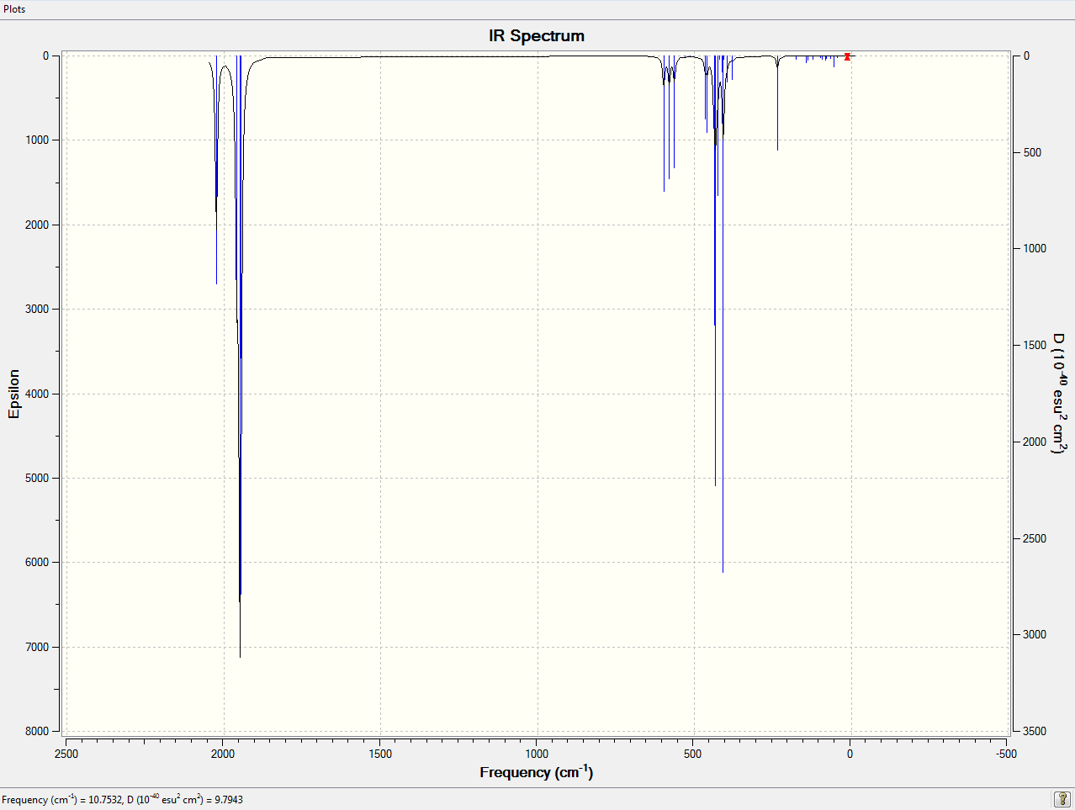Click the 2000 tick label on frequency axis
Screen dimensions: 1075x810
tap(223, 754)
